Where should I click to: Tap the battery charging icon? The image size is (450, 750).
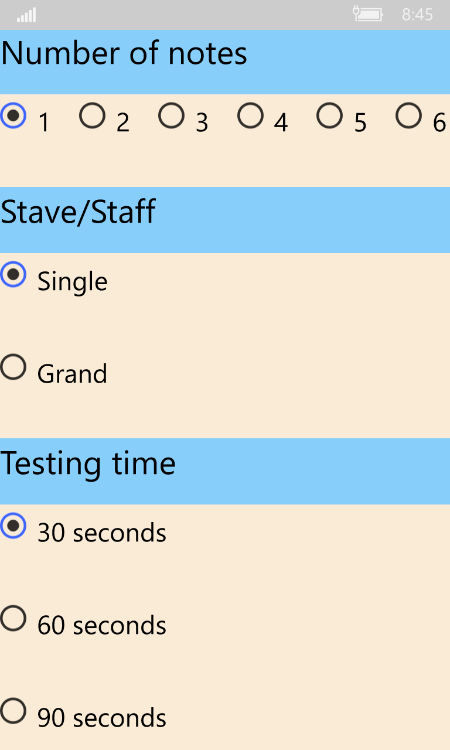pos(368,14)
